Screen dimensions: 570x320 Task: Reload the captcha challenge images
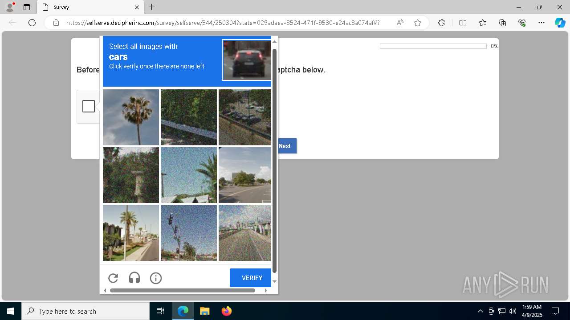tap(113, 278)
